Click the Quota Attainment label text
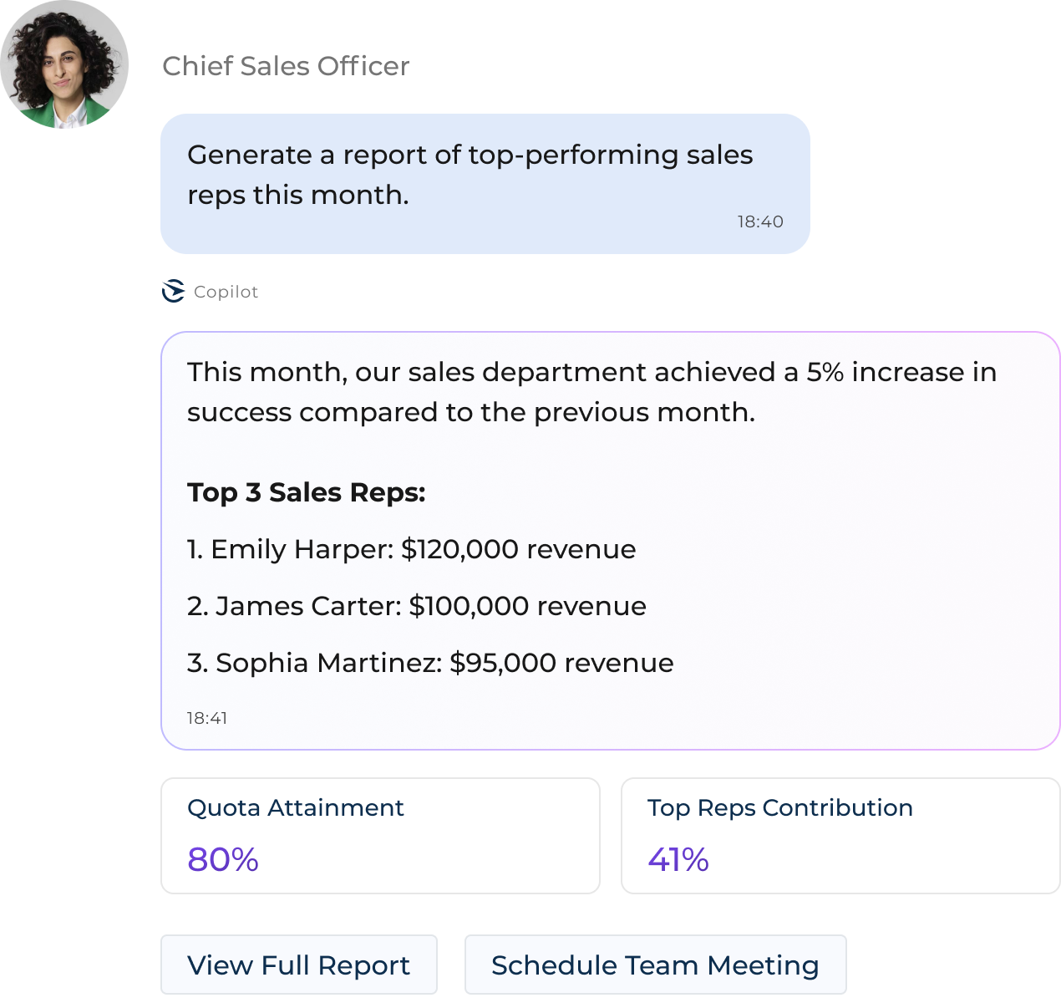 click(x=295, y=807)
